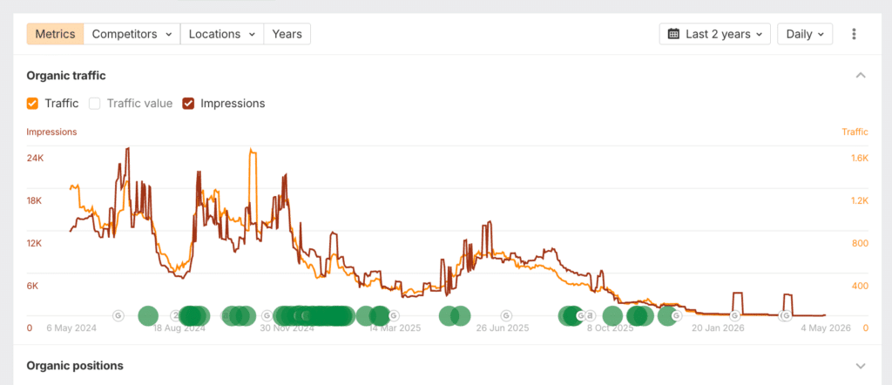Image resolution: width=892 pixels, height=385 pixels.
Task: Click the 4 May 2026 date label
Action: tap(825, 328)
